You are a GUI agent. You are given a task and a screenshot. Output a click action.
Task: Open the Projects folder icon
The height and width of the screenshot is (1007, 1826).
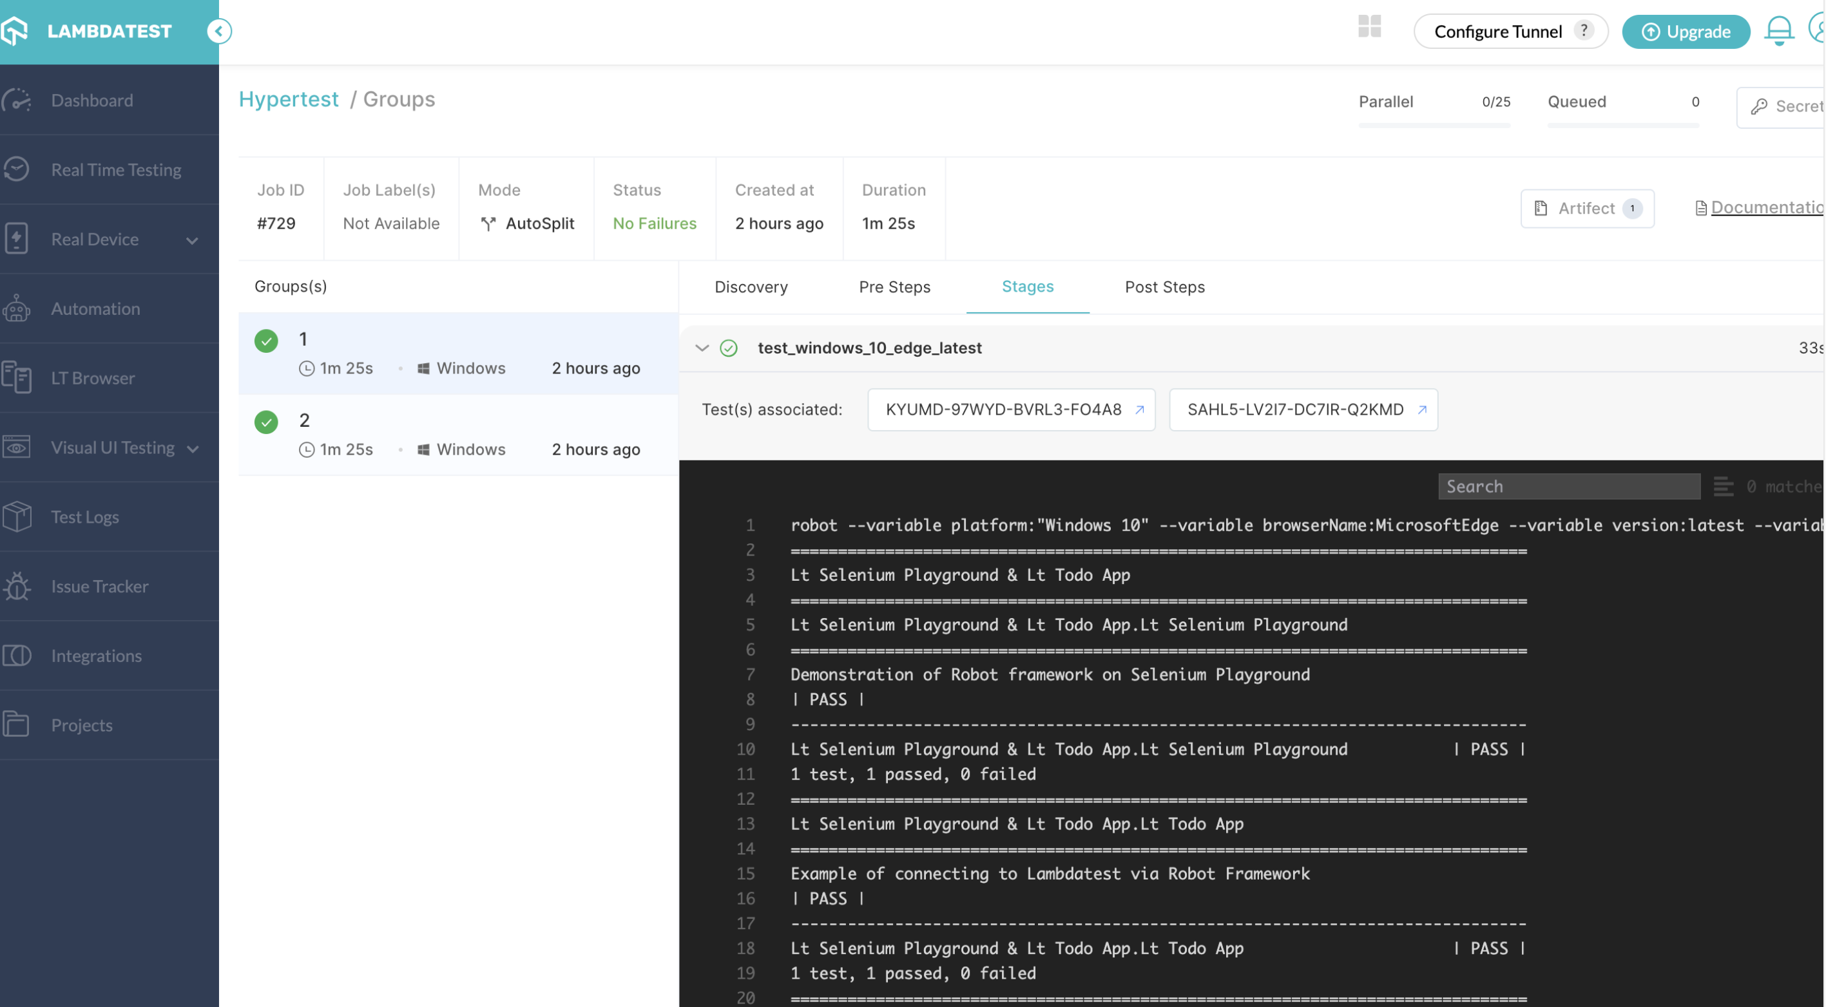[16, 724]
